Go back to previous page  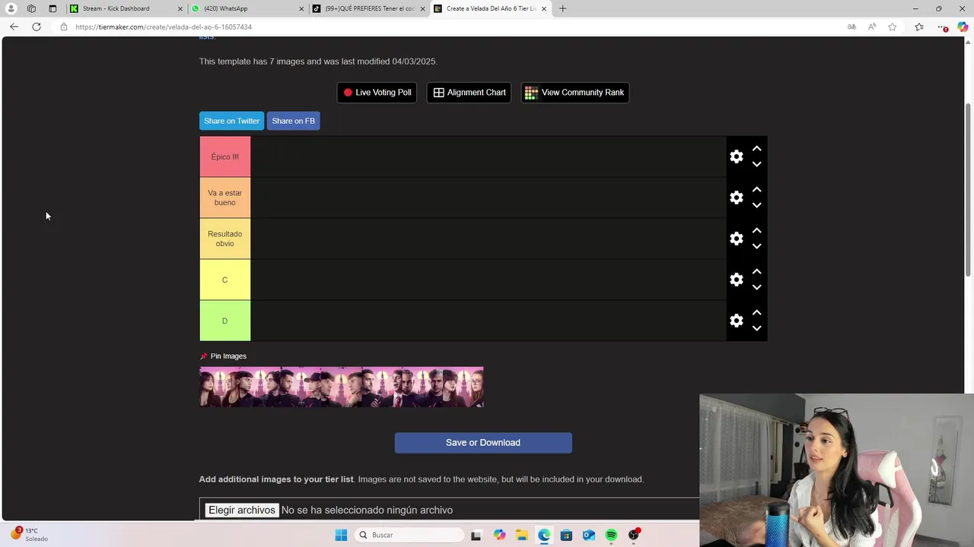14,27
